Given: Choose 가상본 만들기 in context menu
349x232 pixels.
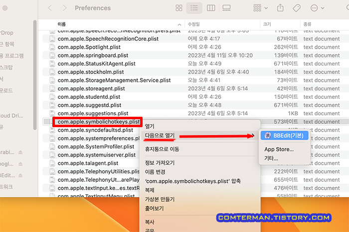Looking at the screenshot, I should [160, 199].
